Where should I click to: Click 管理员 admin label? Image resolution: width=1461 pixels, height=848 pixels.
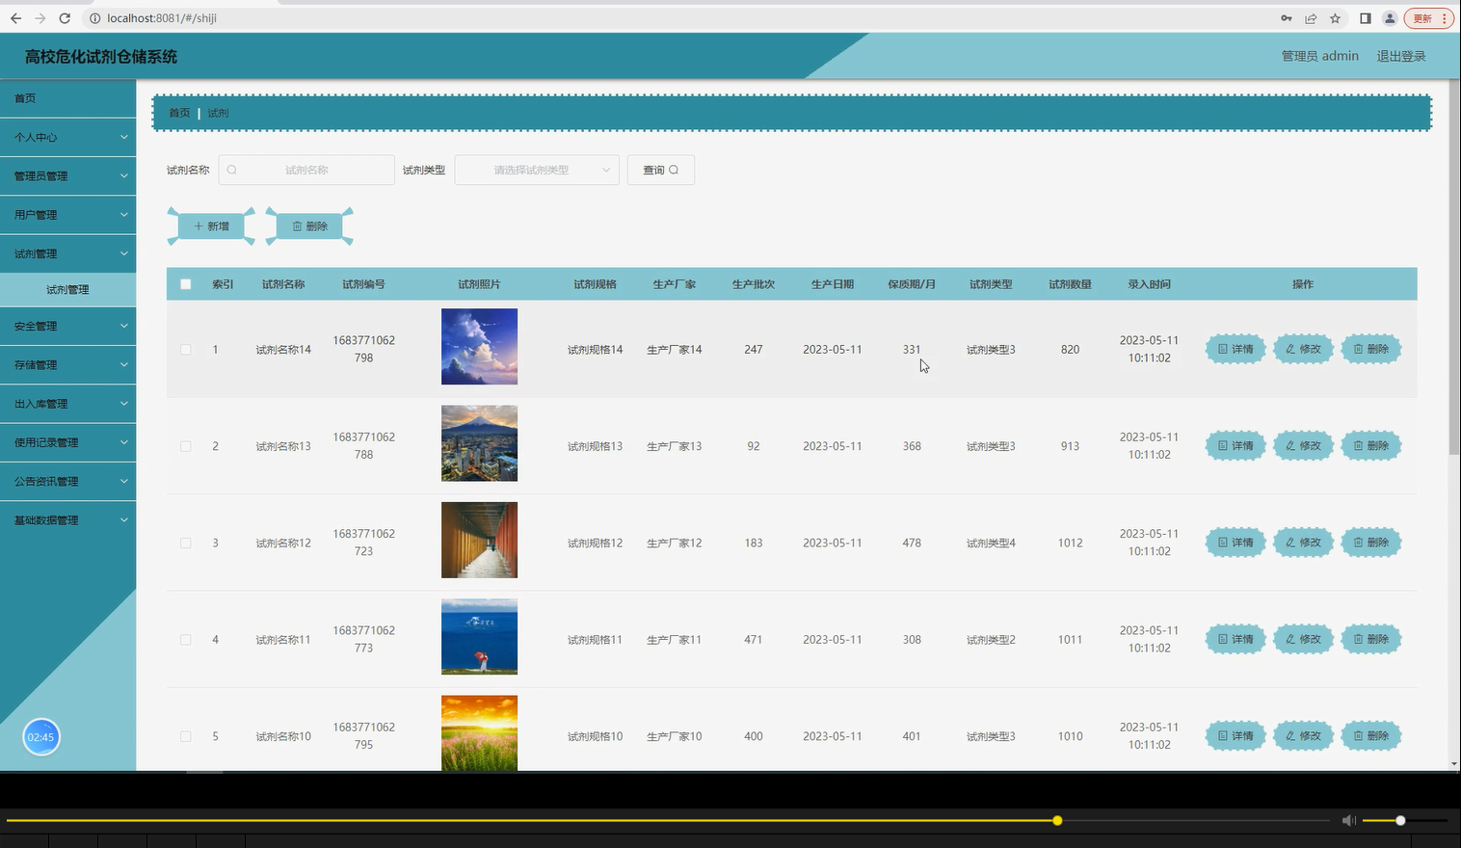1319,56
